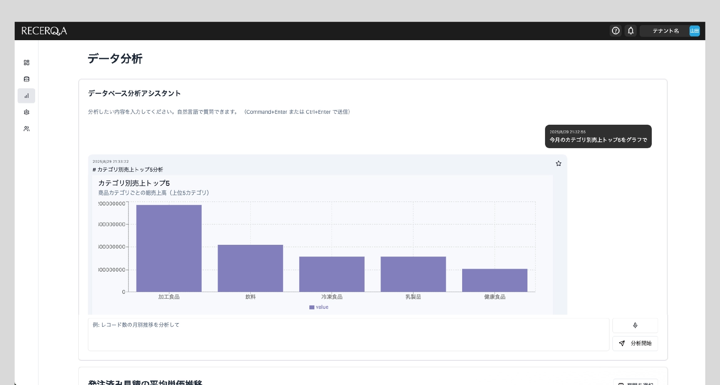Click the 健康食品 bar in the chart
The width and height of the screenshot is (720, 385).
click(x=494, y=280)
